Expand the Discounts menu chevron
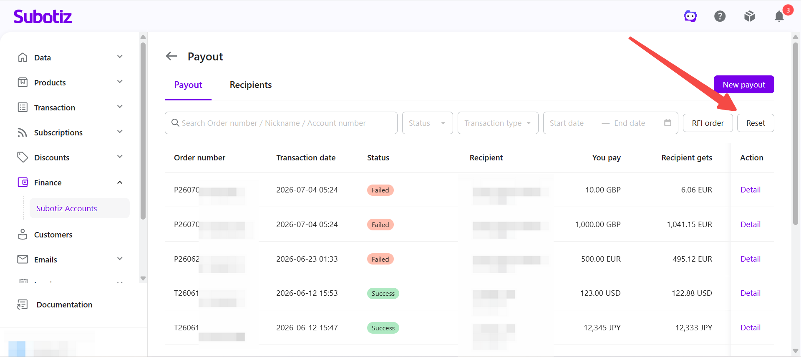The image size is (801, 357). click(120, 157)
